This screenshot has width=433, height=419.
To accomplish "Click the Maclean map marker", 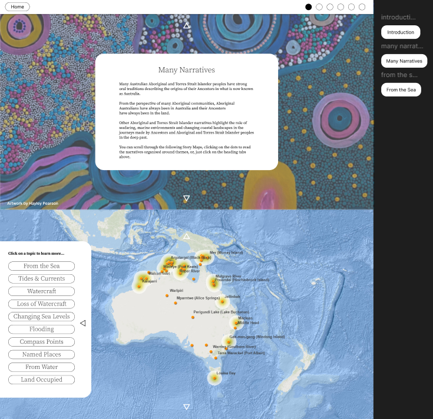I will point(236,323).
